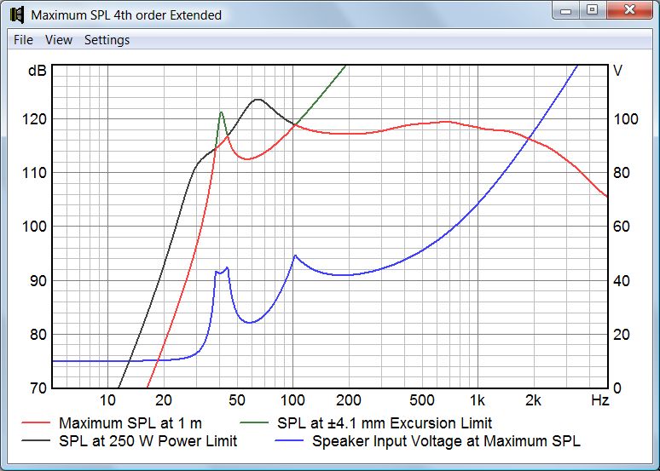Image resolution: width=660 pixels, height=471 pixels.
Task: Minimize the Maximum SPL window
Action: point(566,10)
